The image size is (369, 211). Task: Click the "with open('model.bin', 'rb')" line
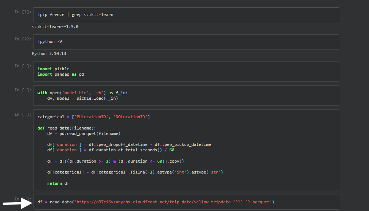83,93
